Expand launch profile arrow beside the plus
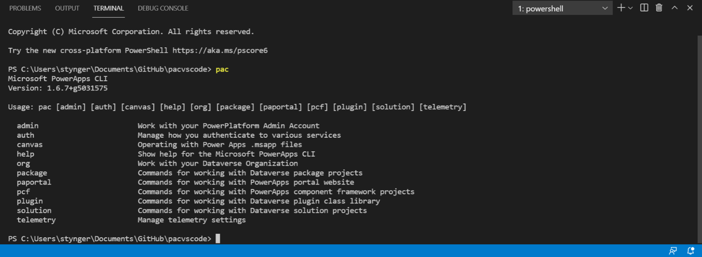This screenshot has width=702, height=257. [x=631, y=8]
